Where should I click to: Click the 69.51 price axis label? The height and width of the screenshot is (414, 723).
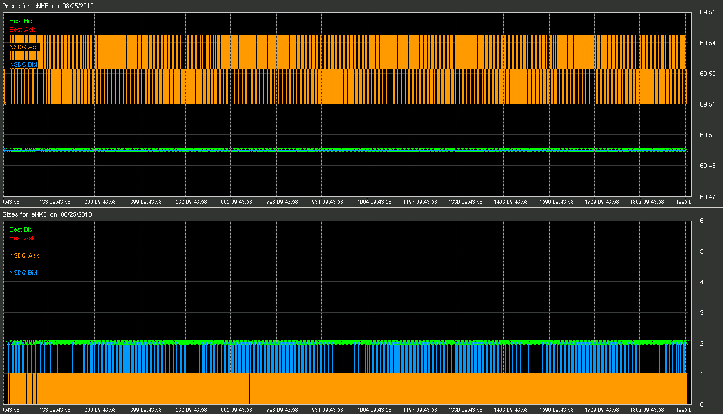click(x=707, y=104)
